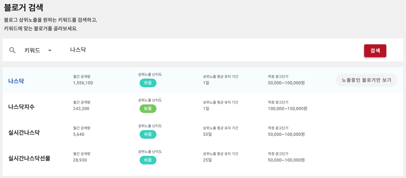Select the 나스닥 keyword row title
The height and width of the screenshot is (178, 406).
16,81
